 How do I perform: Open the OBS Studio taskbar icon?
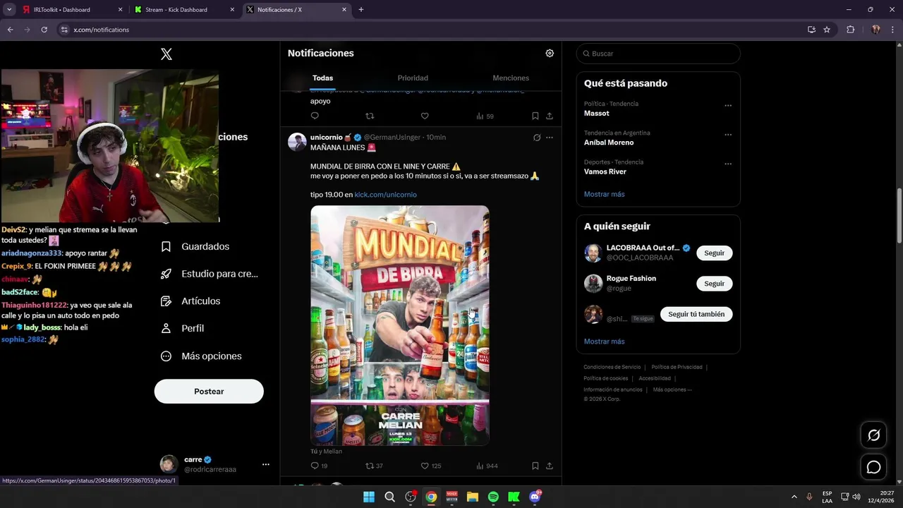tap(411, 497)
